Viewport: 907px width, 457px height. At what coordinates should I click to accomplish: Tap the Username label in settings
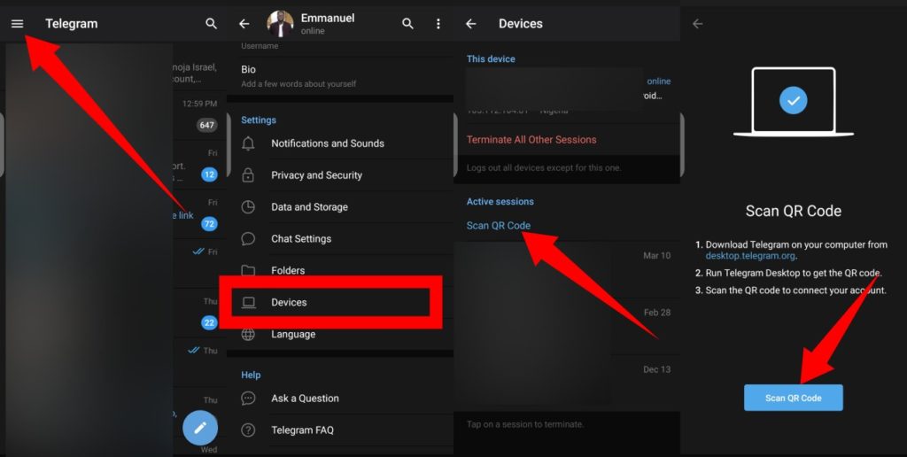click(260, 46)
